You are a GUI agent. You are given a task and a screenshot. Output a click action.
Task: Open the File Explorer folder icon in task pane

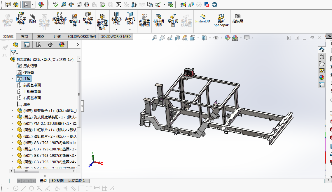coord(321,64)
